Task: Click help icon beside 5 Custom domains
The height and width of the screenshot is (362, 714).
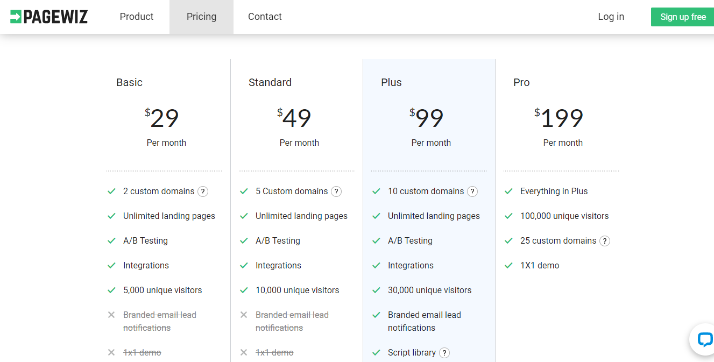Action: 336,191
